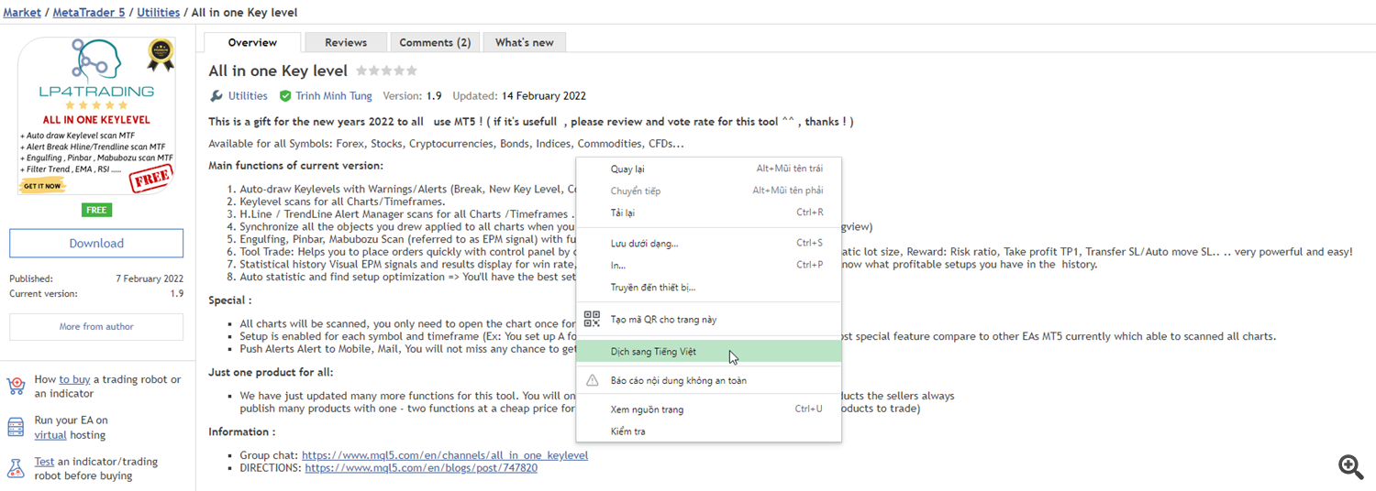The height and width of the screenshot is (491, 1376).
Task: Click the warning triangle icon in context menu
Action: [592, 380]
